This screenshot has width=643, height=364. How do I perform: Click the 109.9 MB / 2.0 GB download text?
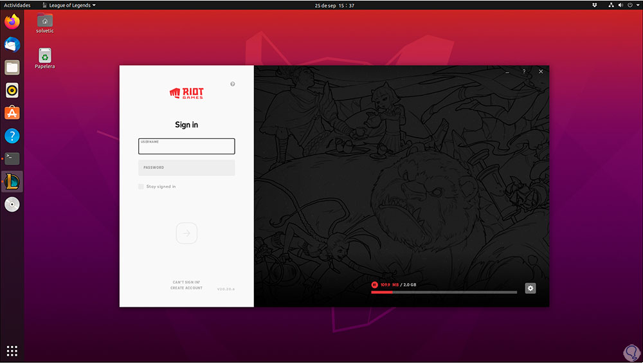point(398,285)
